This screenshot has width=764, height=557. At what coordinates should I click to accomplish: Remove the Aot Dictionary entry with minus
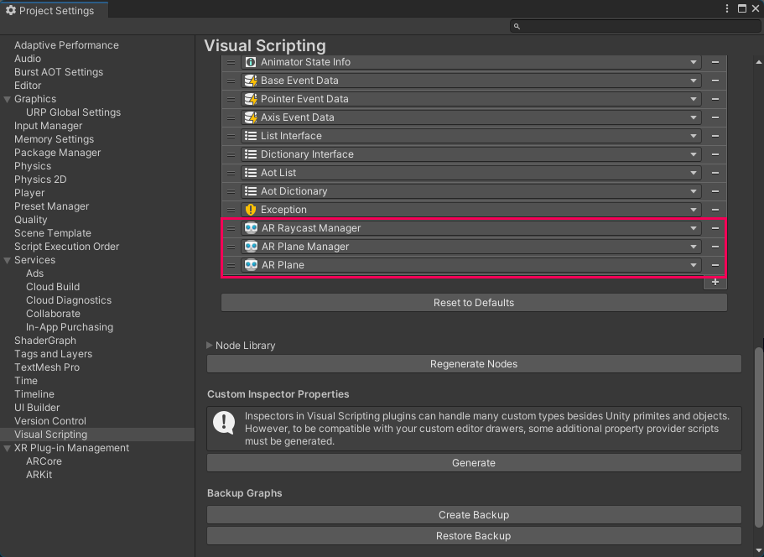coord(715,191)
